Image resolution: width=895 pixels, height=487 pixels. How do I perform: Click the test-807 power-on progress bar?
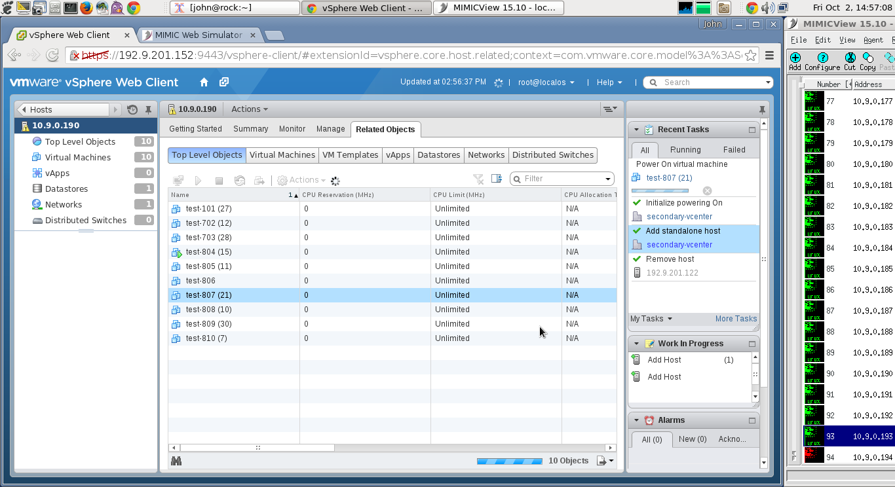660,190
